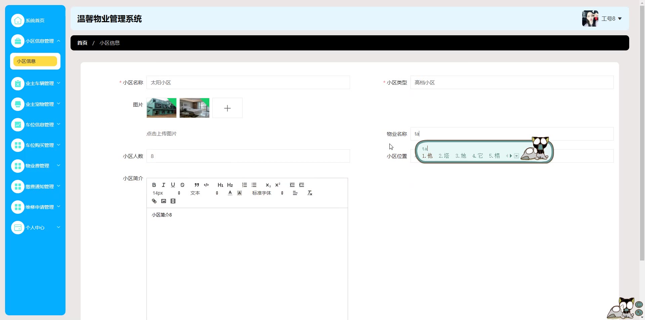Choose IME candidate 2. 塔
Viewport: 645px width, 320px height.
(444, 156)
